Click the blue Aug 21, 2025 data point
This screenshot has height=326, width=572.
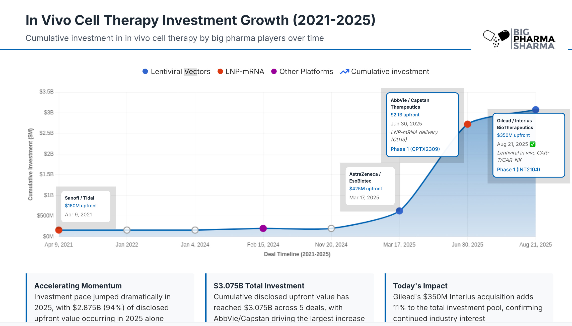(536, 110)
